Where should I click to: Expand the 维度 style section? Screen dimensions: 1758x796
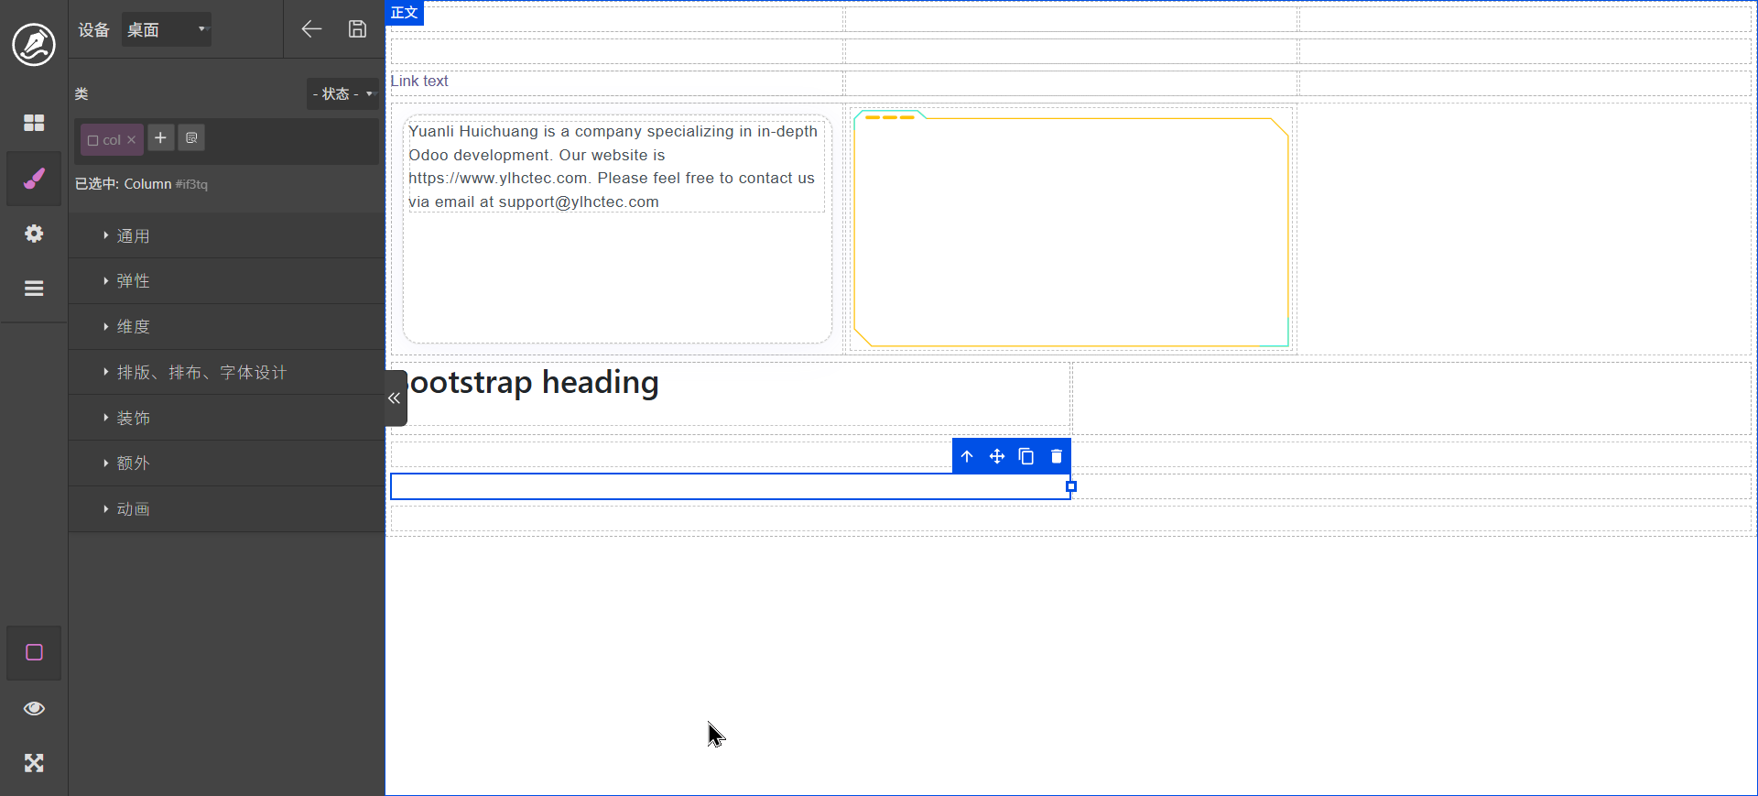click(x=134, y=327)
